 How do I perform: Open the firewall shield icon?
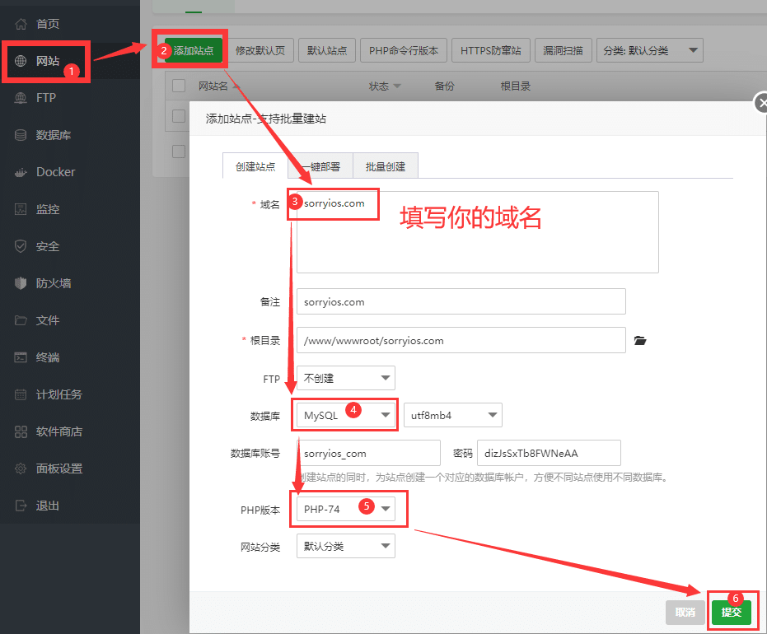(x=21, y=283)
